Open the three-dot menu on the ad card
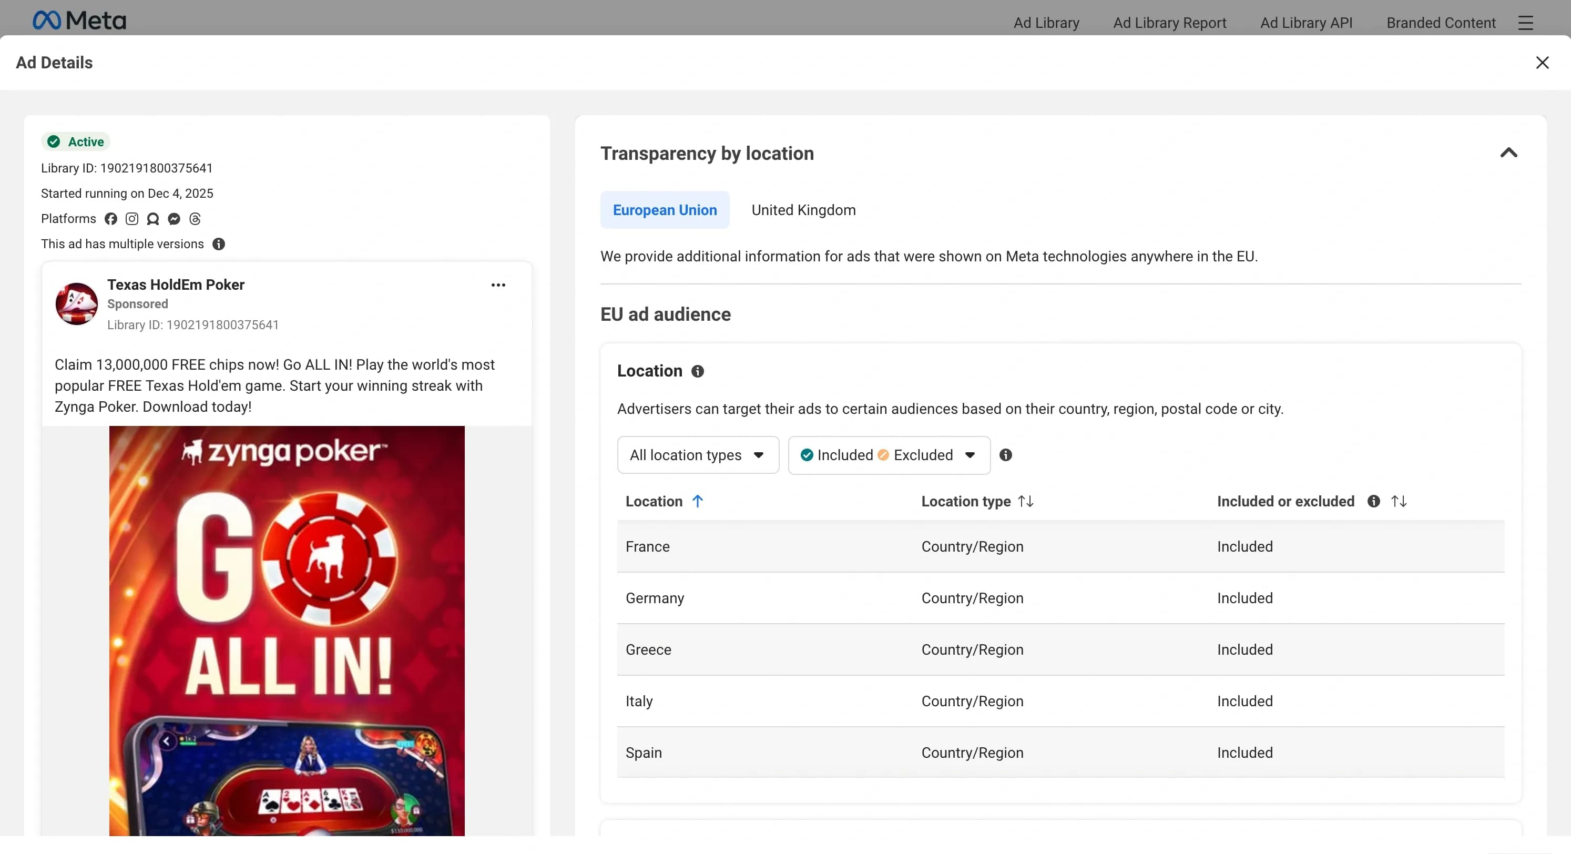The height and width of the screenshot is (854, 1571). [x=498, y=285]
